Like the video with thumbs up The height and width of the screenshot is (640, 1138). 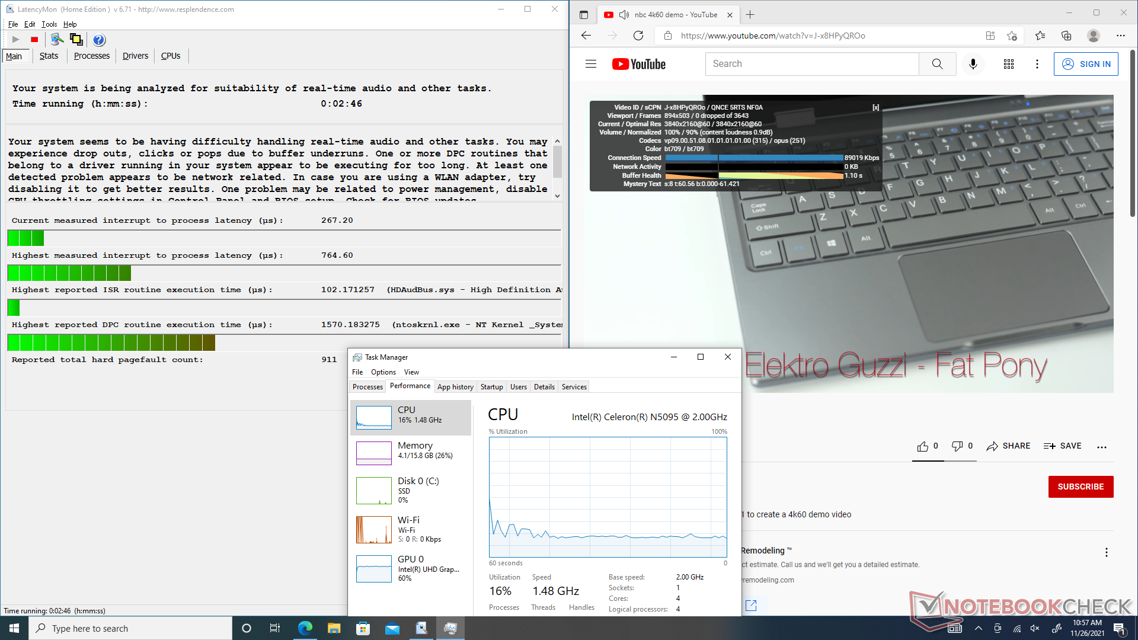pos(923,446)
